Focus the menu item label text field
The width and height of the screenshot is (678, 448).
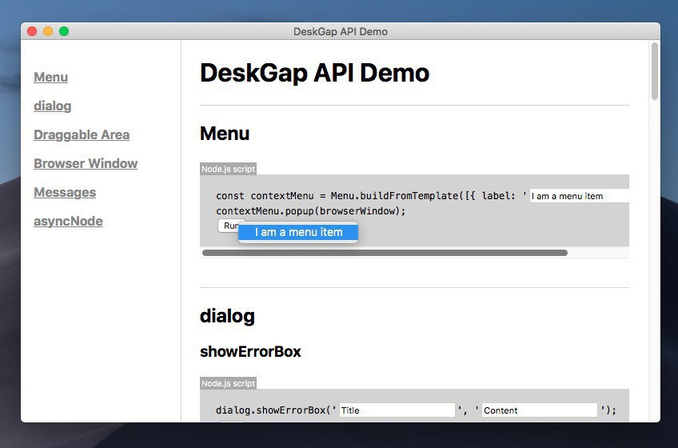point(579,196)
